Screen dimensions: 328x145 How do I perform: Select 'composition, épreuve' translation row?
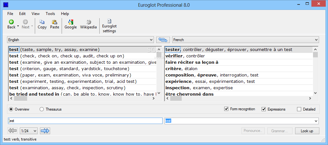click(239, 75)
